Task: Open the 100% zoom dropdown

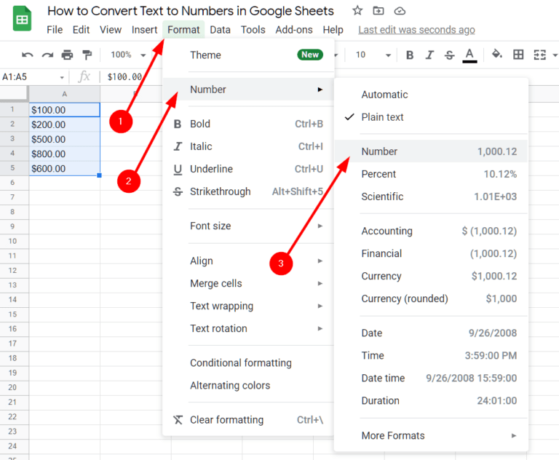Action: click(128, 55)
